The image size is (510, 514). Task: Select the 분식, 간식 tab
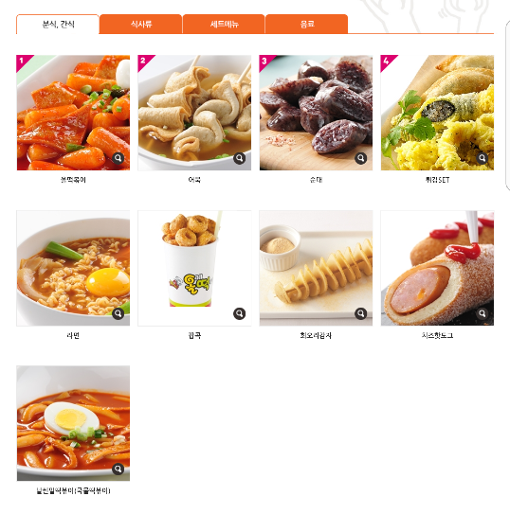58,24
